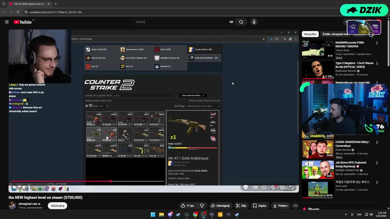The image size is (390, 219).
Task: Open the MAMMON prawie POBIŁ REKORD video thumbnail
Action: point(317,49)
